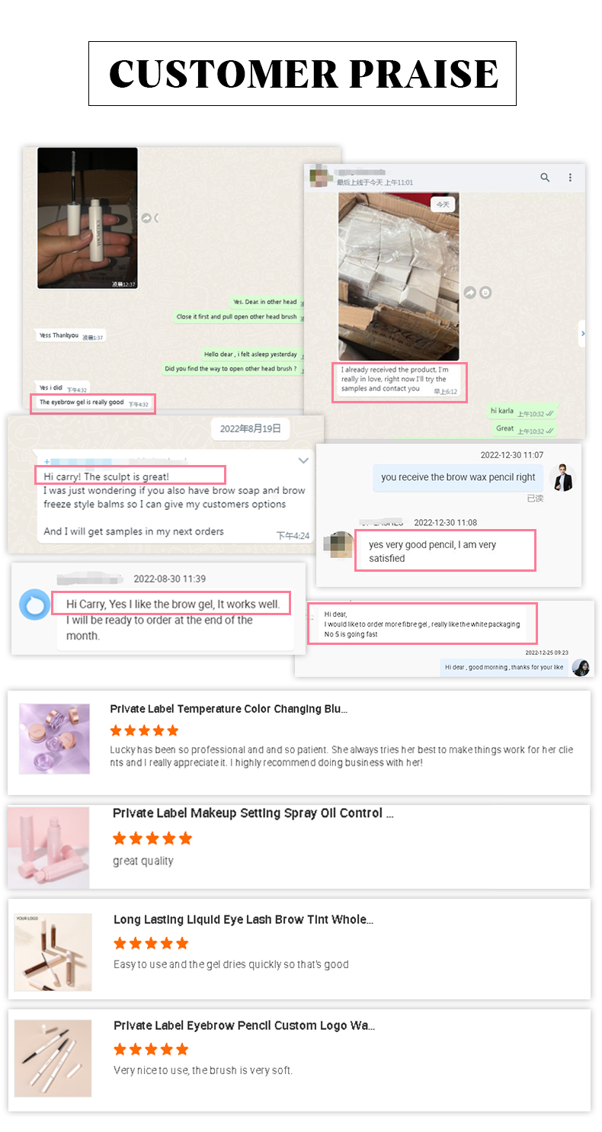The width and height of the screenshot is (602, 1132).
Task: Click the five-star rating under Eye Lash Brow Tint
Action: [x=151, y=944]
